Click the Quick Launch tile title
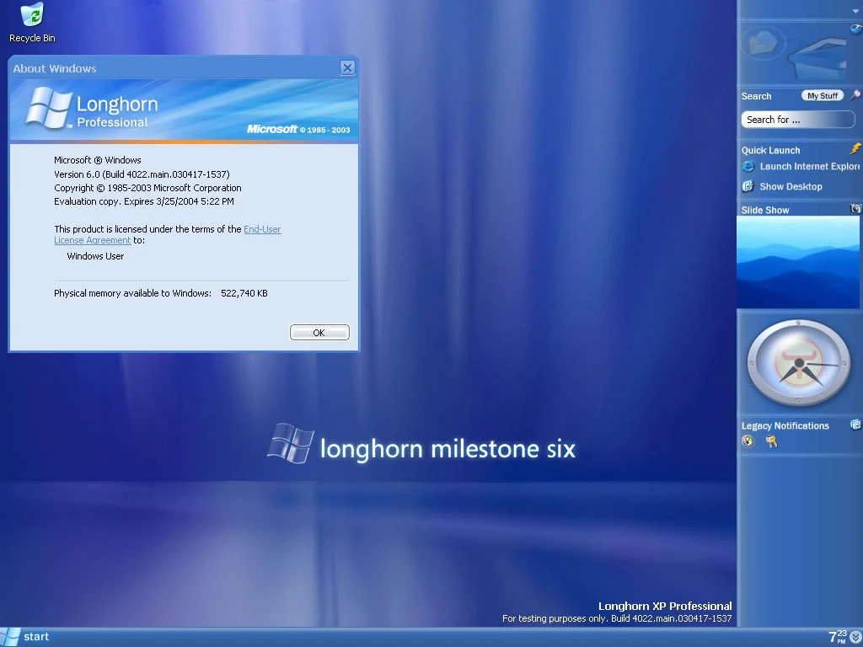The height and width of the screenshot is (647, 863). (x=770, y=150)
